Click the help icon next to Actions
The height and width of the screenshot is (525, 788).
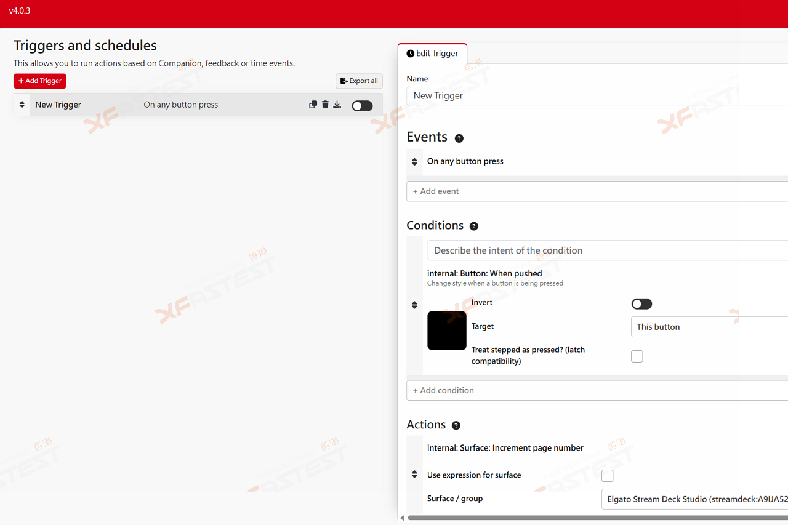456,426
